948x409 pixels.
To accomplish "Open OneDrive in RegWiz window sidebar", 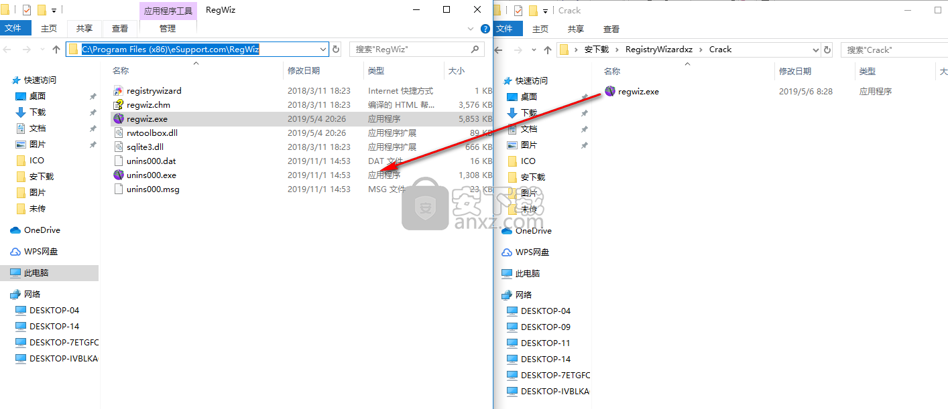I will 42,230.
